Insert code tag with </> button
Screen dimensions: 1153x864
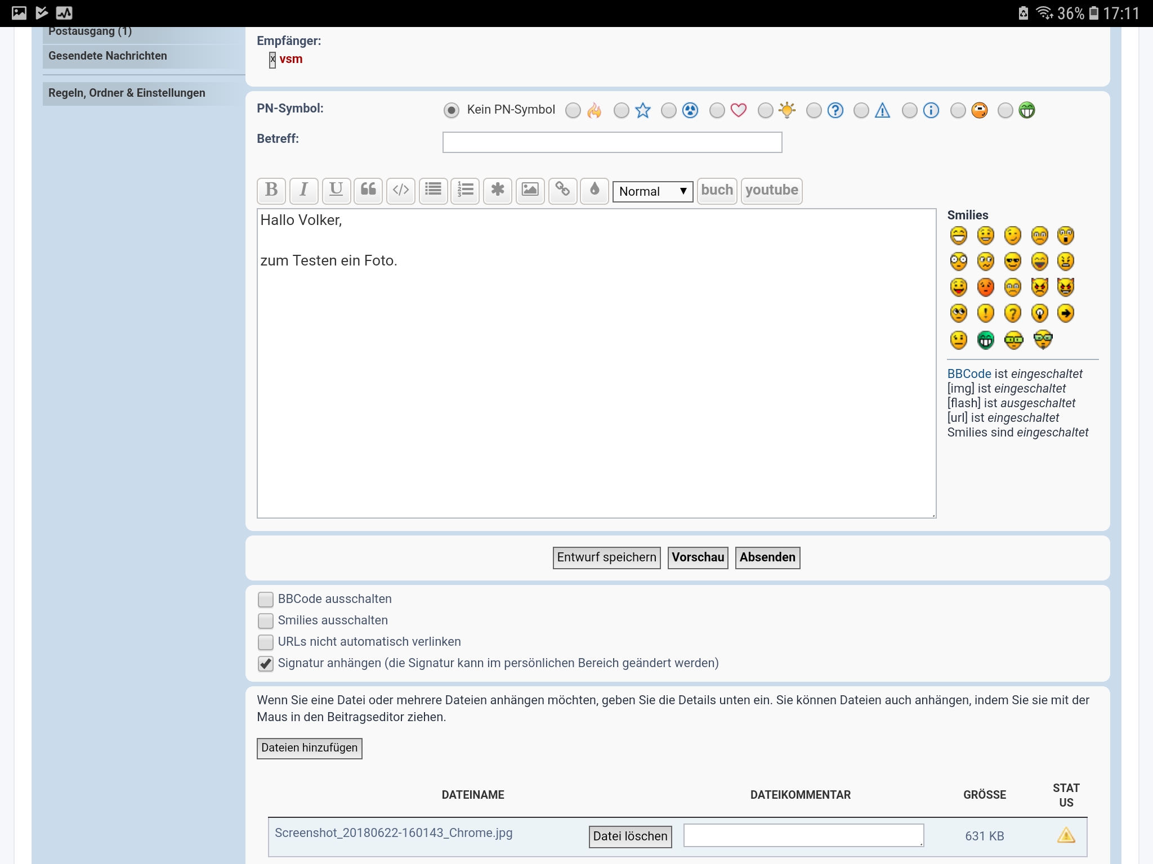click(401, 190)
